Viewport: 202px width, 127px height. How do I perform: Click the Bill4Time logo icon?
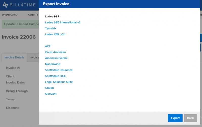coord(5,5)
